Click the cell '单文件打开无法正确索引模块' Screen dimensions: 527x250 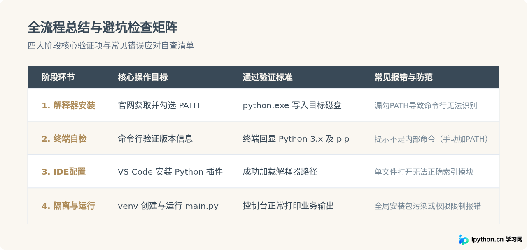pos(424,172)
